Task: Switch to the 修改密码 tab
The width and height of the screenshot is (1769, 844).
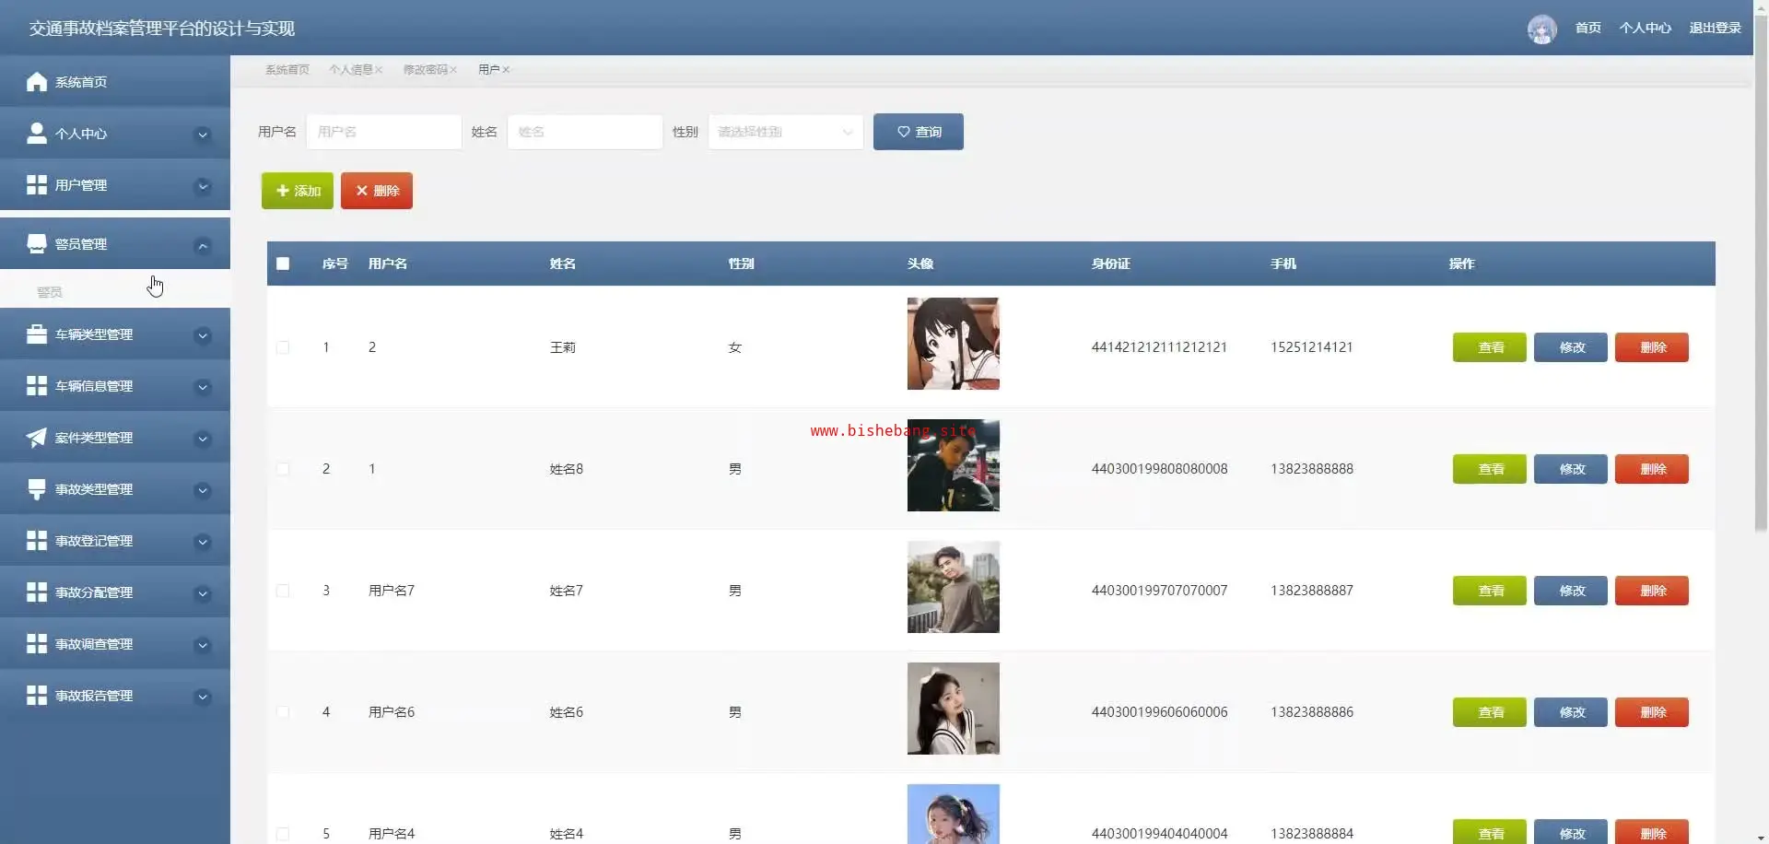Action: (424, 70)
